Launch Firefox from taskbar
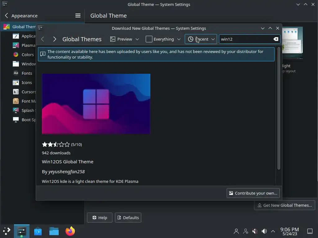 click(70, 231)
